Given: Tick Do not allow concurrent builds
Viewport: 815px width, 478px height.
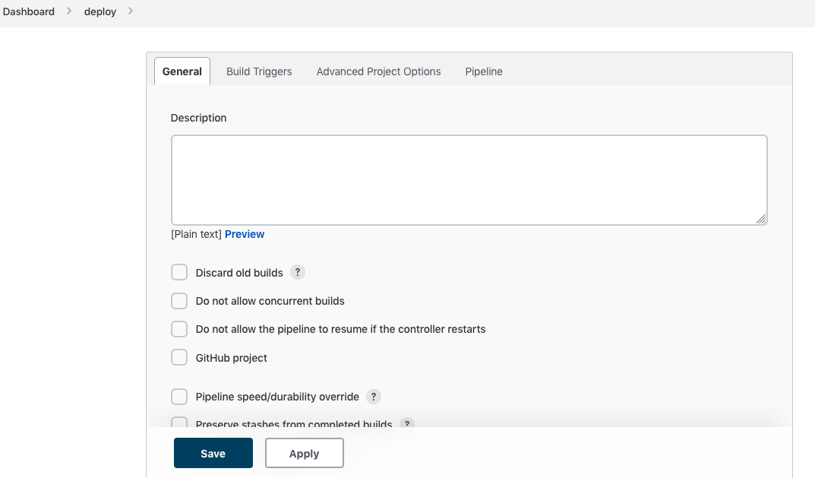Looking at the screenshot, I should (x=179, y=301).
